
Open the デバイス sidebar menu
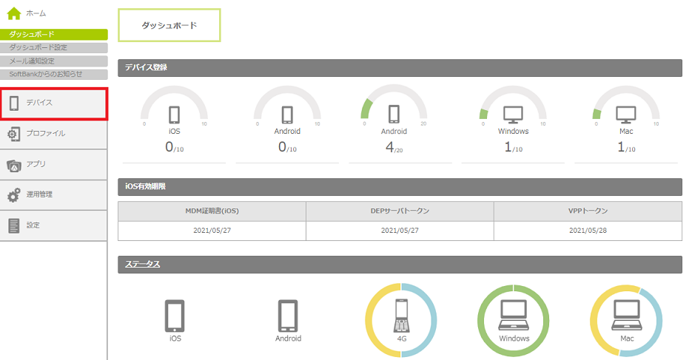[x=53, y=103]
